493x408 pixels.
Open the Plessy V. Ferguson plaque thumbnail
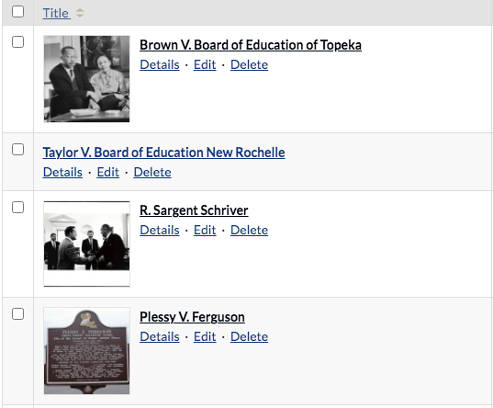tap(86, 351)
